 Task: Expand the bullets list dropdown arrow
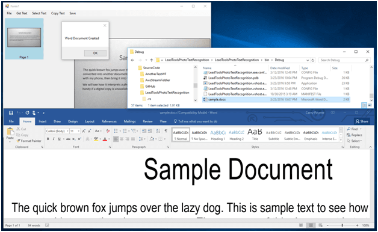pyautogui.click(x=120, y=131)
